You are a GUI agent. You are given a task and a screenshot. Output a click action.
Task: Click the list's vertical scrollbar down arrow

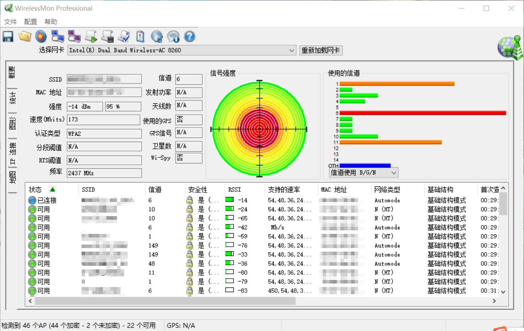tap(503, 292)
